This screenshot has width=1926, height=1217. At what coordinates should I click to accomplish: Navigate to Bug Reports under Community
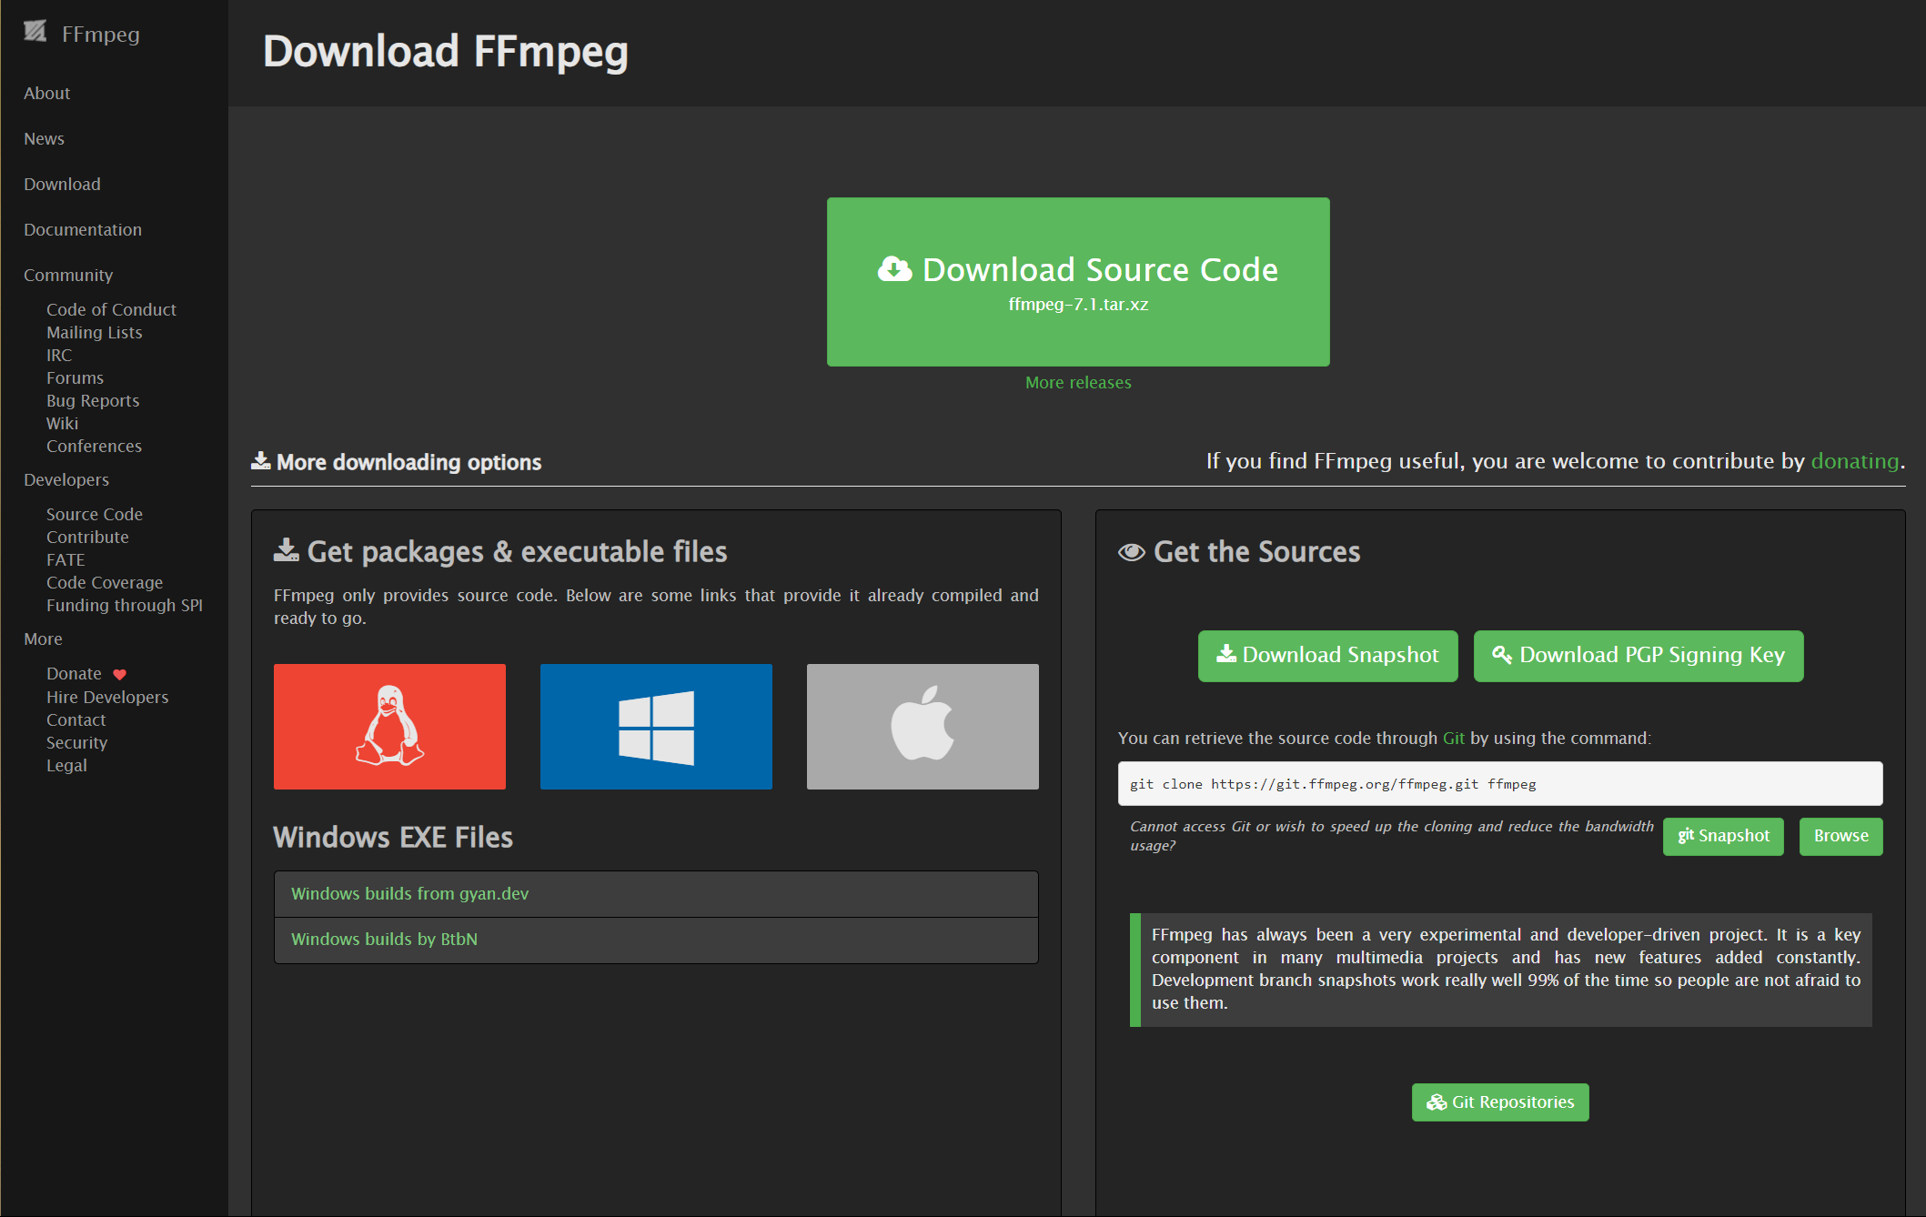(x=92, y=400)
